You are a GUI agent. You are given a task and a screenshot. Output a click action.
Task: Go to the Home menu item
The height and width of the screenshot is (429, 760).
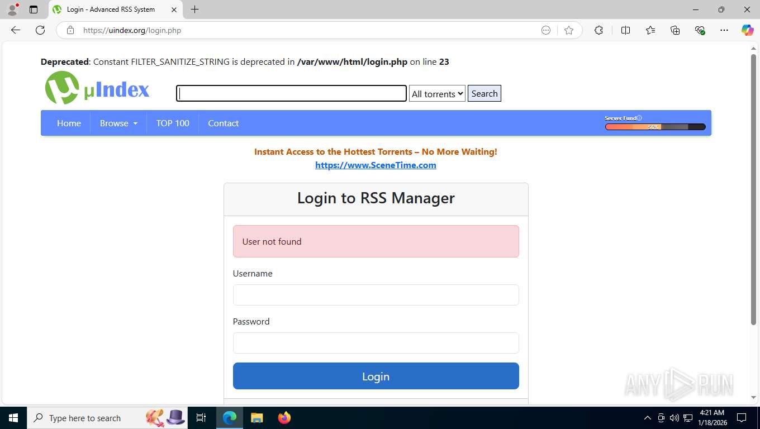click(69, 123)
